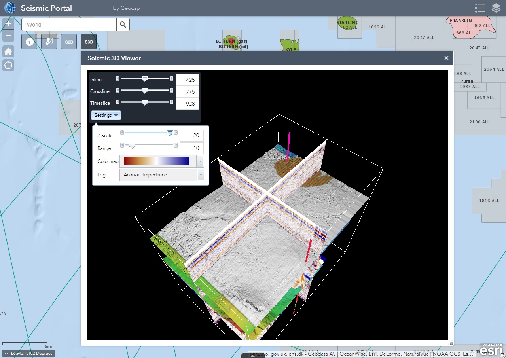The width and height of the screenshot is (506, 358).
Task: Click the Seismic Portal globe logo
Action: click(x=10, y=8)
